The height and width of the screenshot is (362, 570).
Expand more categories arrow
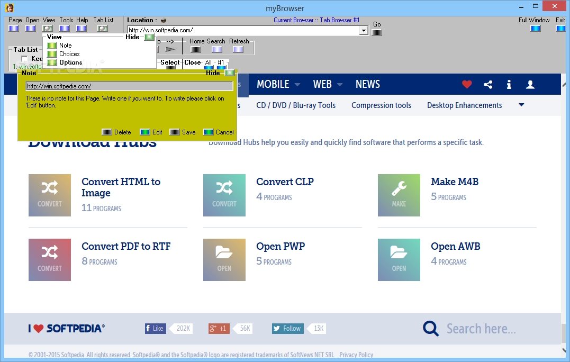click(521, 105)
